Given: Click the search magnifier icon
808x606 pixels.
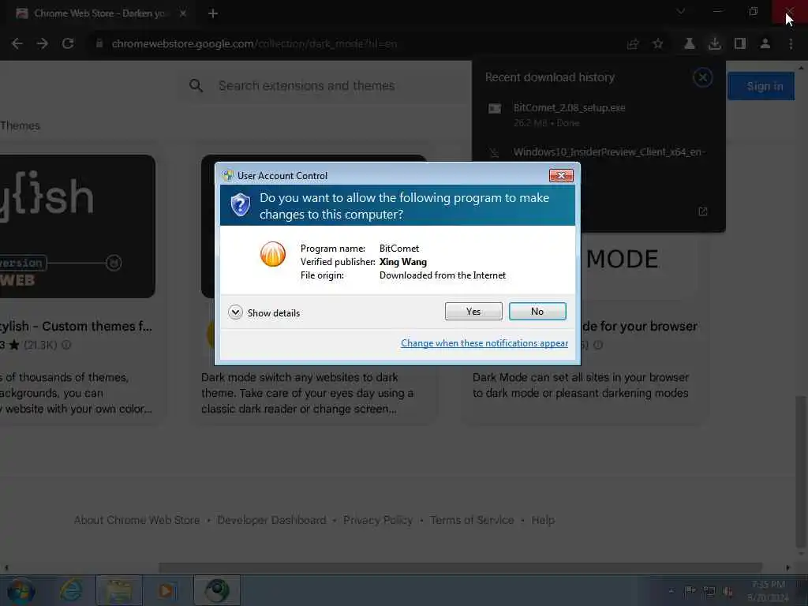Looking at the screenshot, I should pos(196,85).
